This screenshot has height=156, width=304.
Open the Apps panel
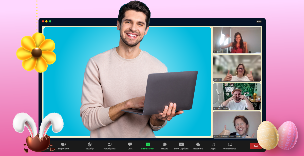tap(213, 146)
